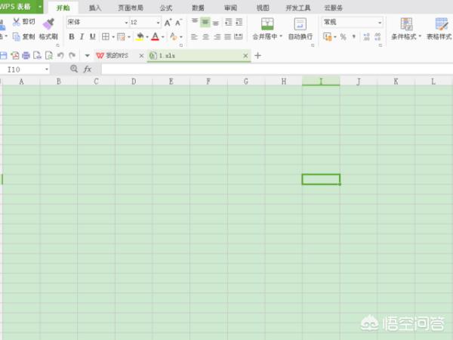The height and width of the screenshot is (340, 453).
Task: Click the percent style icon
Action: click(x=343, y=36)
